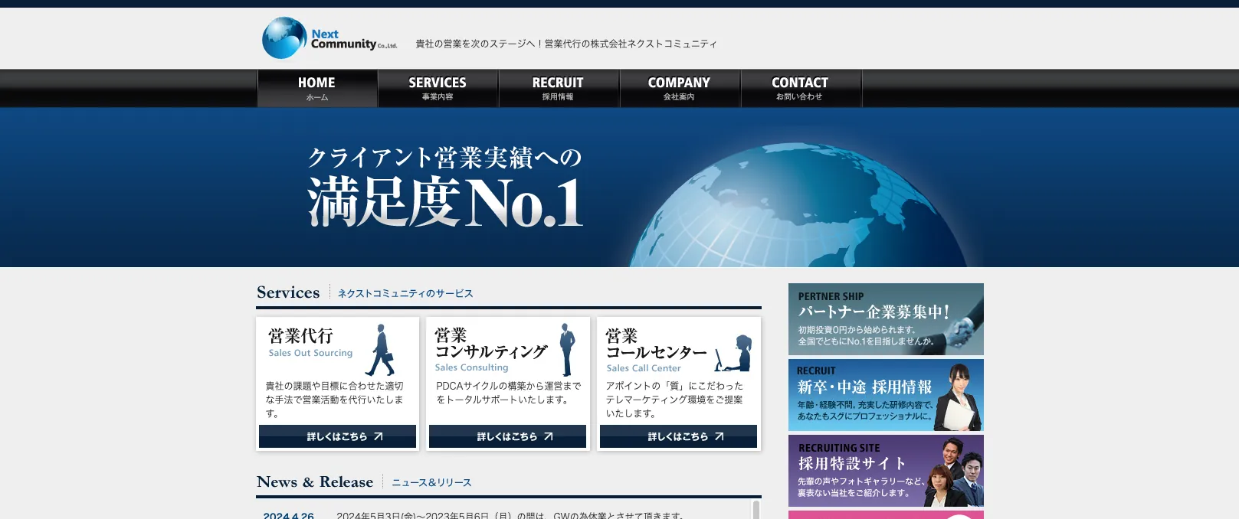
Task: Click 詳しくはこちら under 営業代行
Action: pos(337,436)
